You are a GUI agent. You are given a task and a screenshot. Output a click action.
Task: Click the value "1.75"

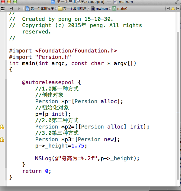tap(78, 146)
